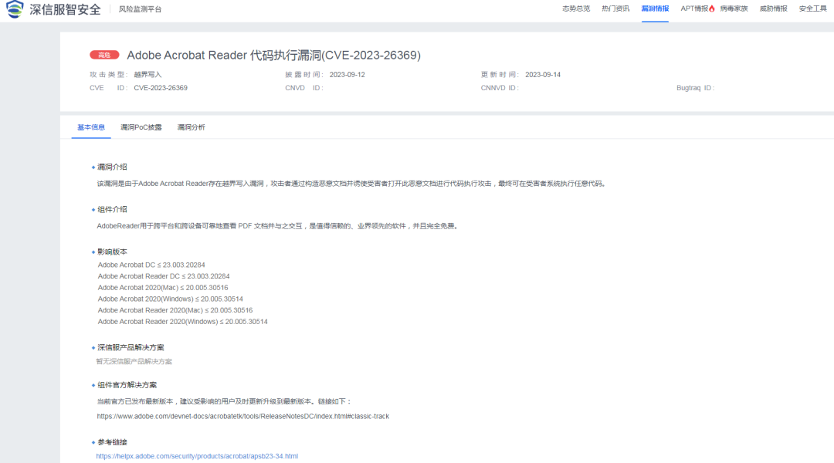Switch to 漏洞分析 tab
Image resolution: width=834 pixels, height=463 pixels.
191,127
